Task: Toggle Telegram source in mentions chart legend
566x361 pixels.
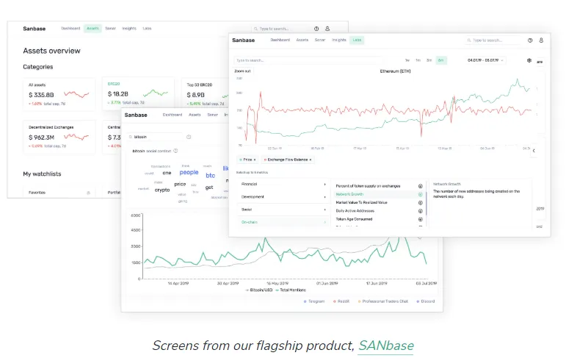Action: [x=314, y=301]
